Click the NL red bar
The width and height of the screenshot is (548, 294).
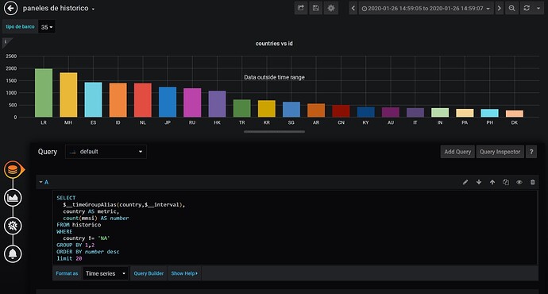[143, 100]
